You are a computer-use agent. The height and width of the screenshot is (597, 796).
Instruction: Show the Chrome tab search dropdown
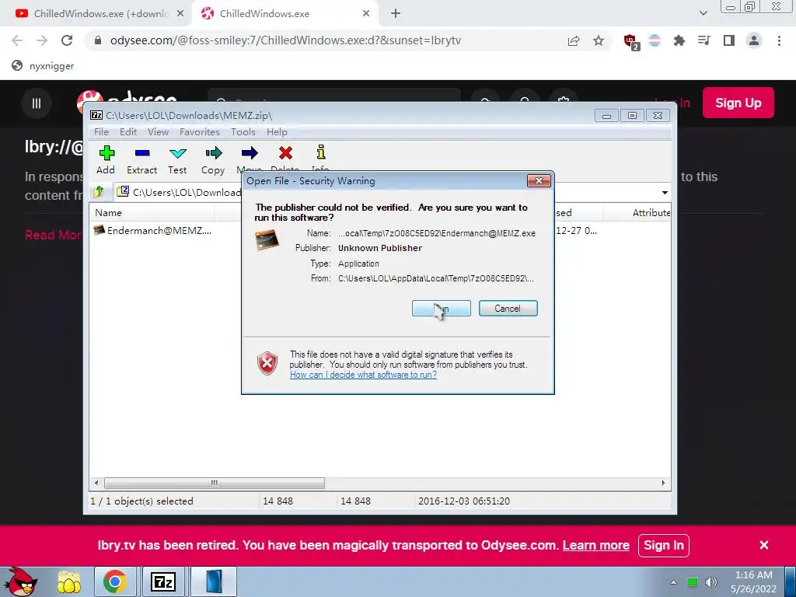[703, 13]
